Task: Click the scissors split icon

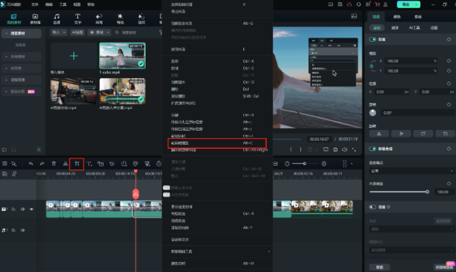Action: (x=65, y=163)
